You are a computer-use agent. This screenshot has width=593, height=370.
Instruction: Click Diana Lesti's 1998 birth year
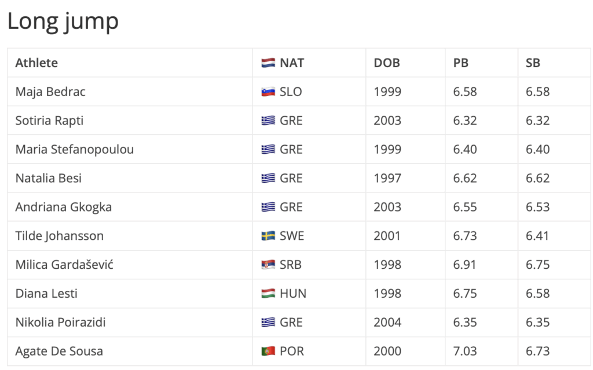click(x=387, y=294)
